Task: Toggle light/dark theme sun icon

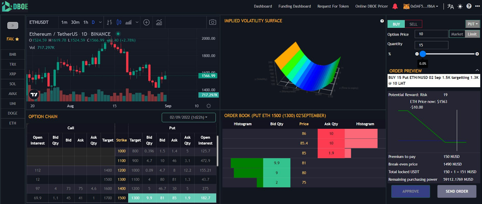Action: tap(460, 6)
